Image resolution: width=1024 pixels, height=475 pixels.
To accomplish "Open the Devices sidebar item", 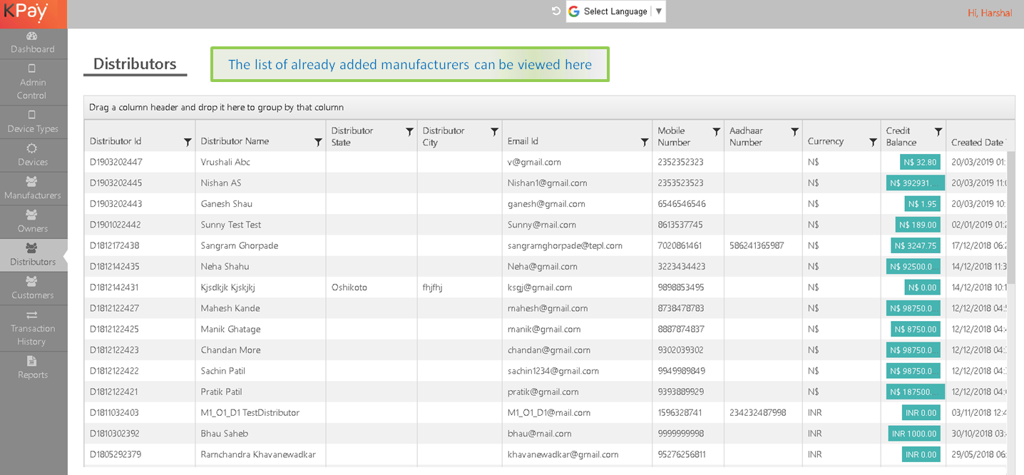I will [32, 155].
